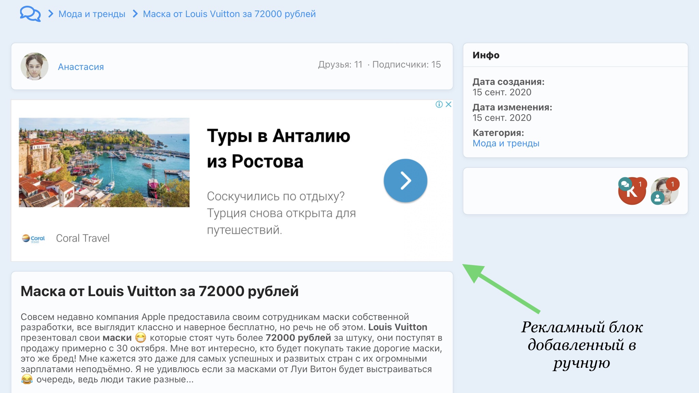Click the chevron before Мода и тренды

point(51,14)
